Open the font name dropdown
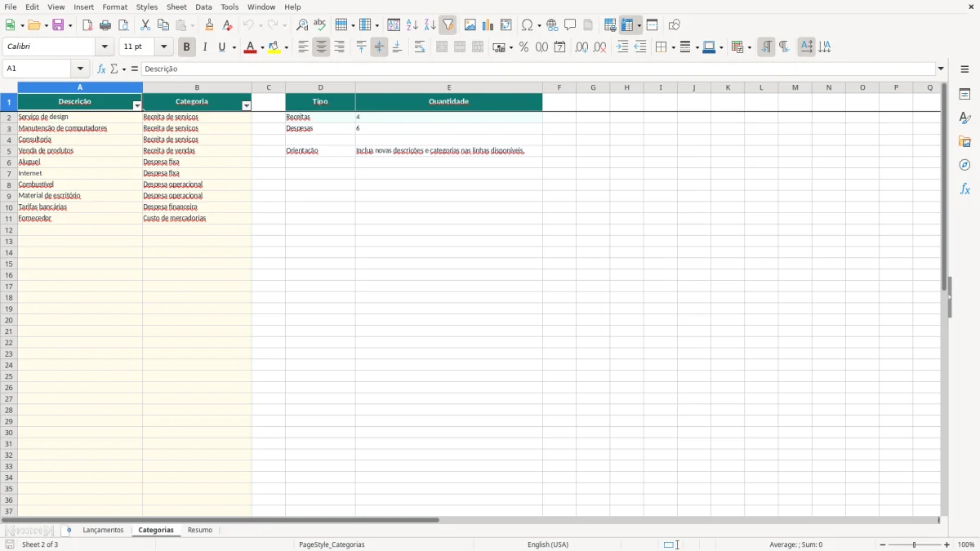Image resolution: width=980 pixels, height=551 pixels. pyautogui.click(x=105, y=47)
